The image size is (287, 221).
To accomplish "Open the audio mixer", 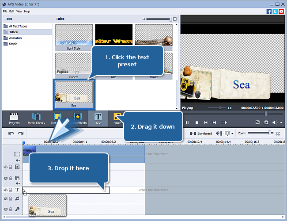I will 219,133.
